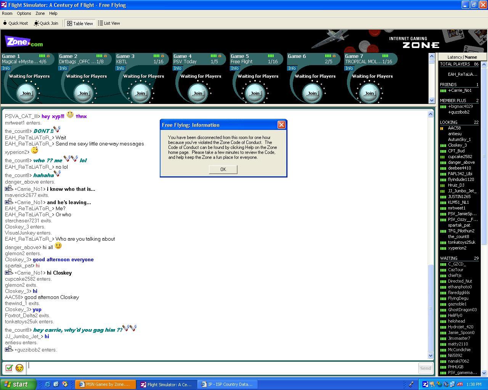The image size is (488, 390).
Task: Join Game 1 Magical Mystery table
Action: (26, 93)
